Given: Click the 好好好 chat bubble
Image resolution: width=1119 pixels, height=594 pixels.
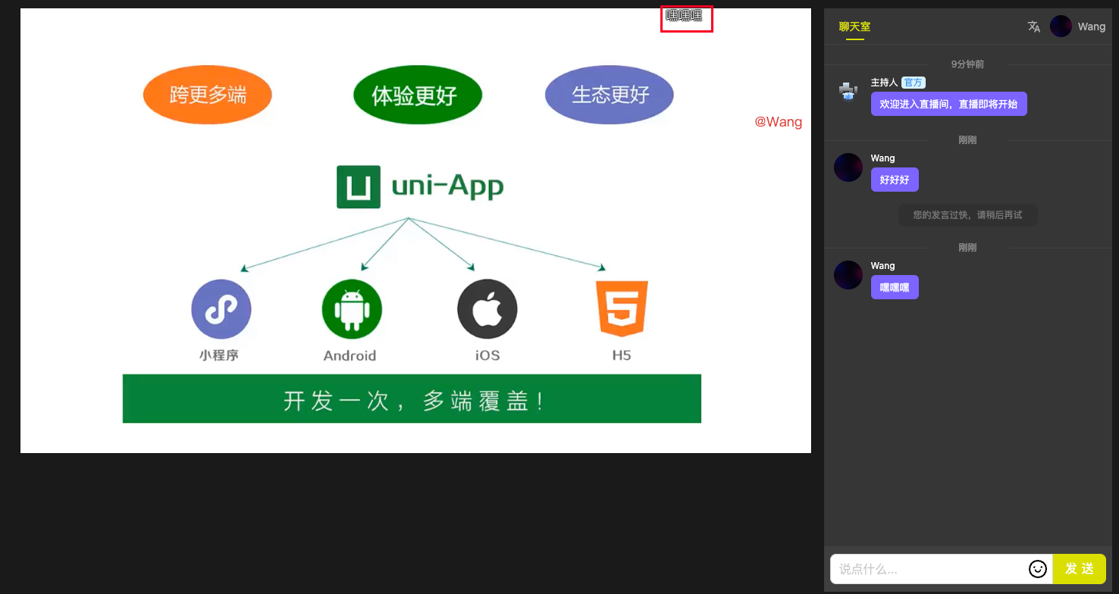Looking at the screenshot, I should 895,180.
